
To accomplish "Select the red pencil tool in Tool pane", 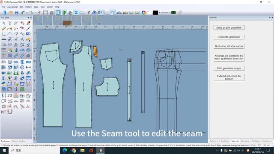I will (x=29, y=23).
